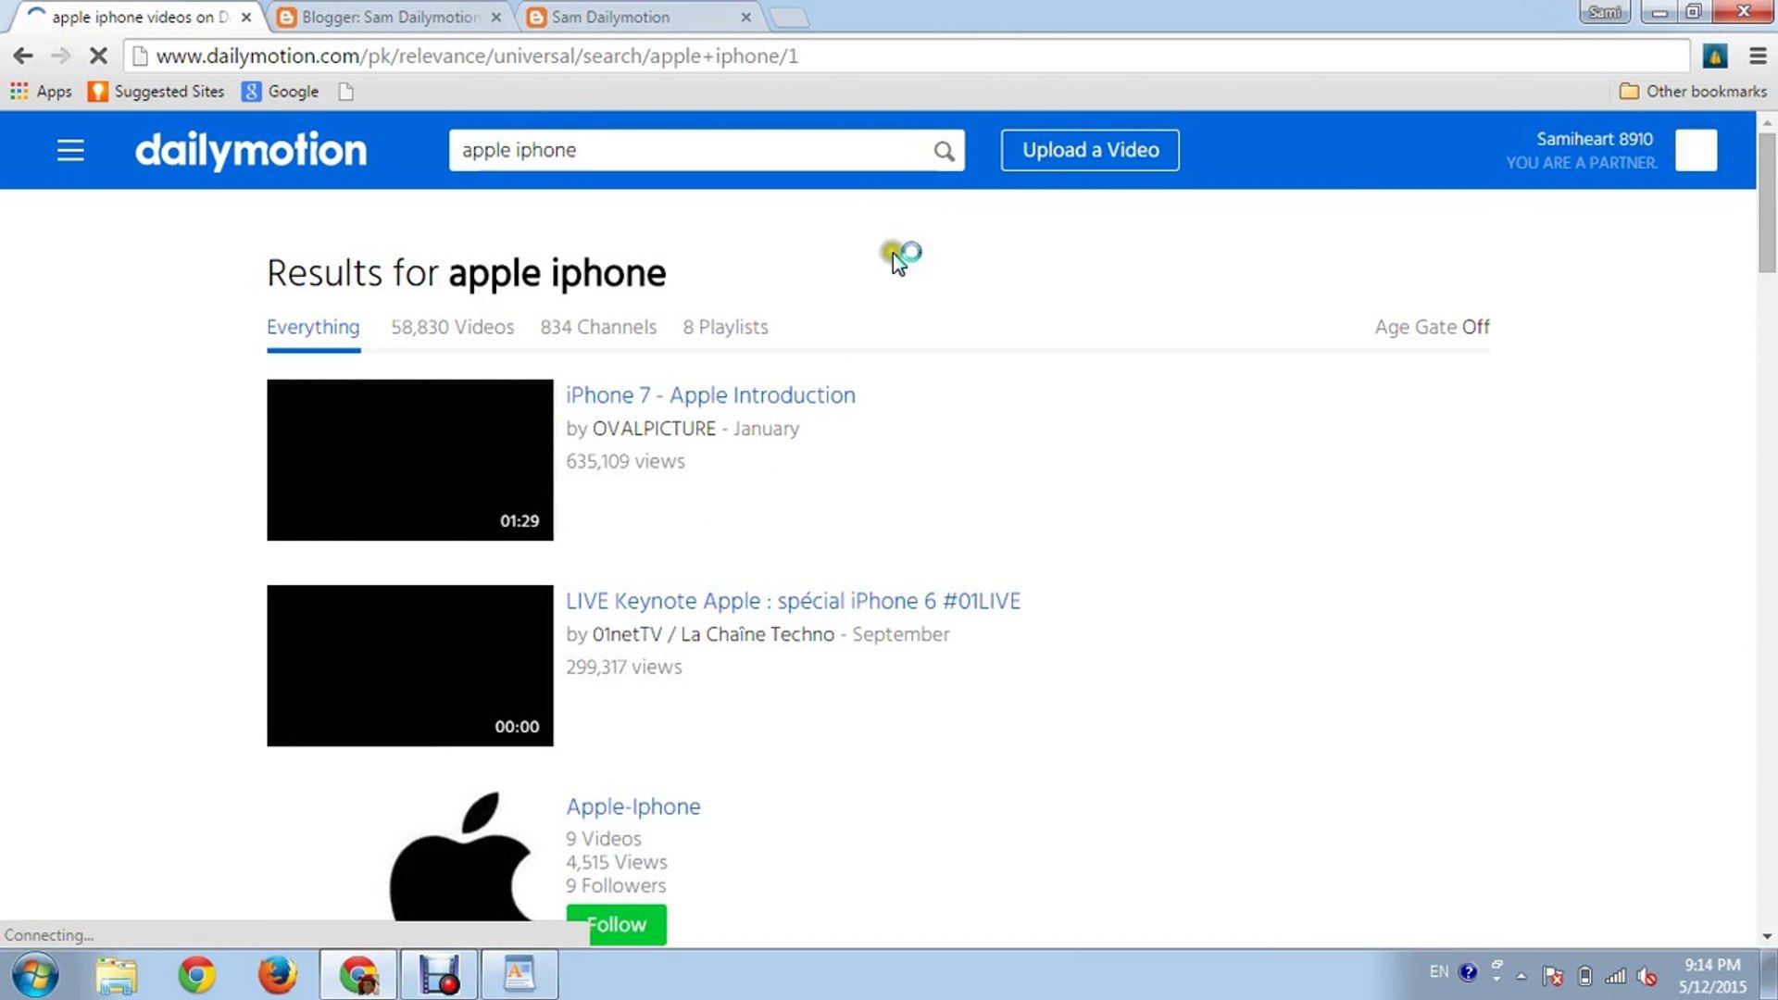Image resolution: width=1778 pixels, height=1000 pixels.
Task: Open Samiheart 8910 account menu
Action: click(1594, 139)
